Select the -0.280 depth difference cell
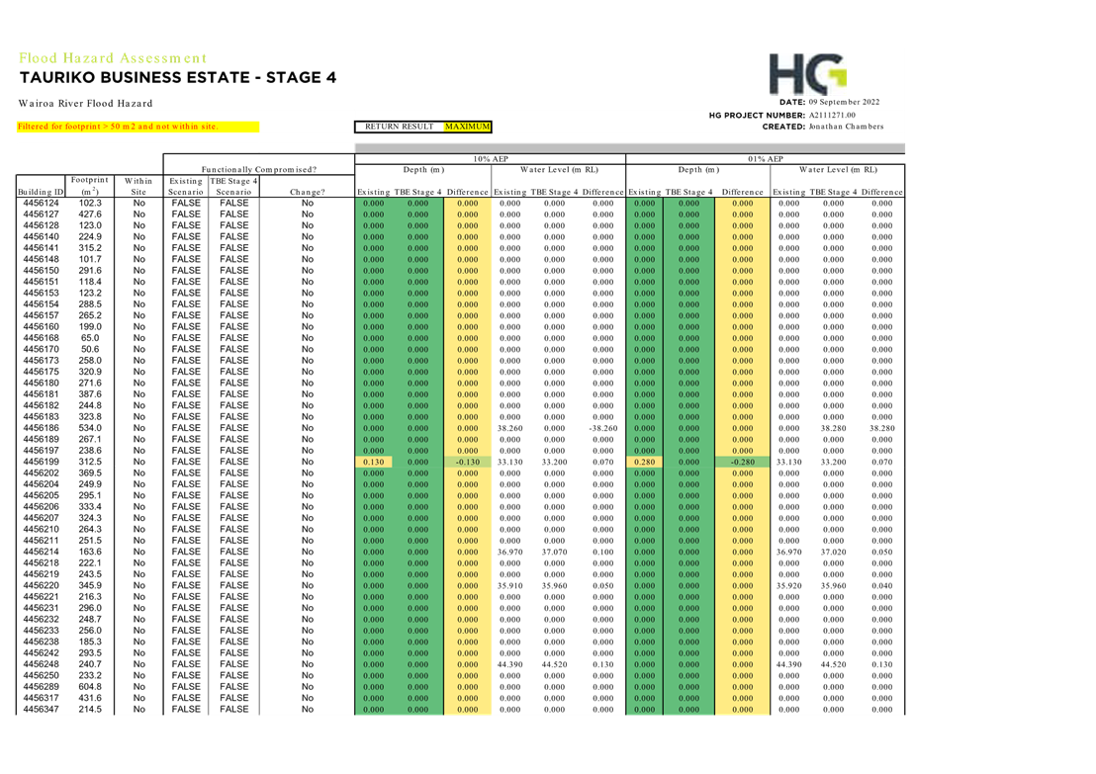 pos(742,462)
